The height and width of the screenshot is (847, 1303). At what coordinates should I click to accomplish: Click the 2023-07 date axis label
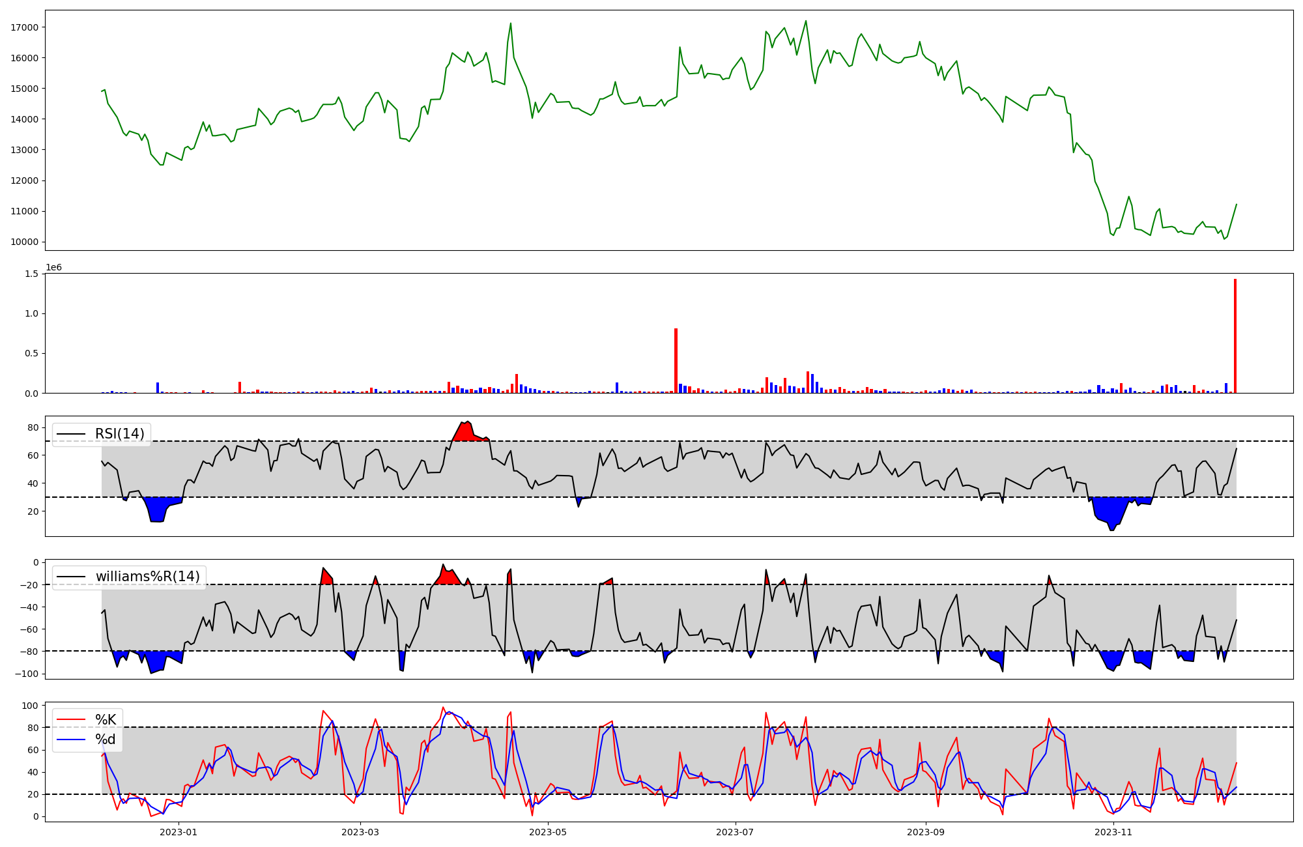click(736, 832)
